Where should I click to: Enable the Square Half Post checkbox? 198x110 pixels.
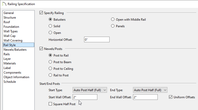point(50,104)
